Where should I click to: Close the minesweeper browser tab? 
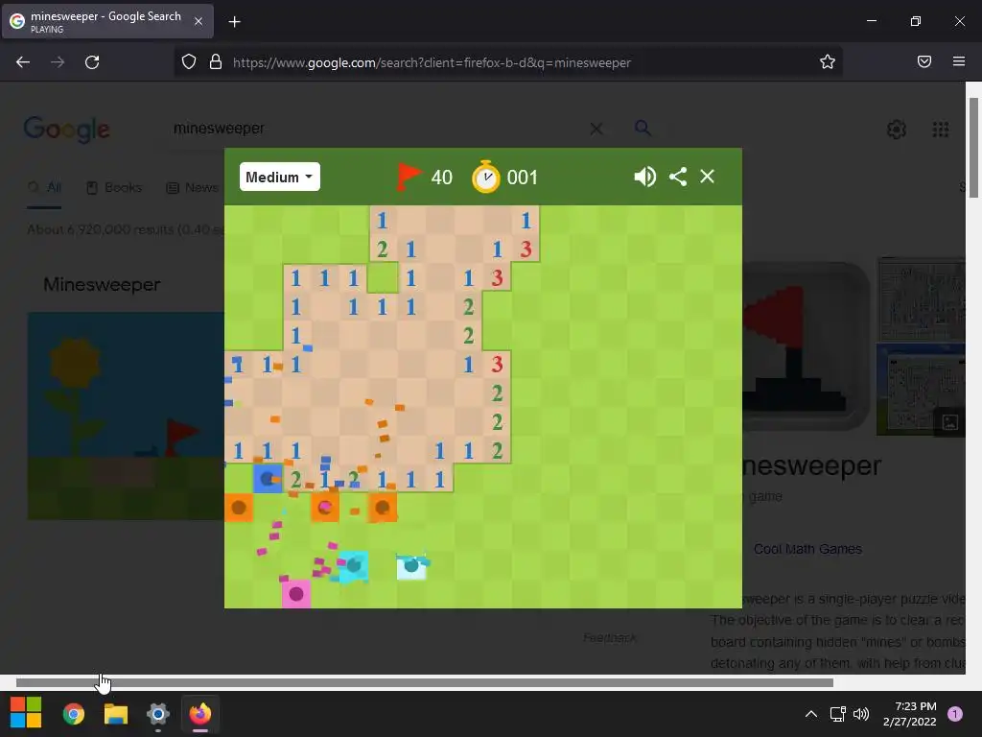(198, 21)
